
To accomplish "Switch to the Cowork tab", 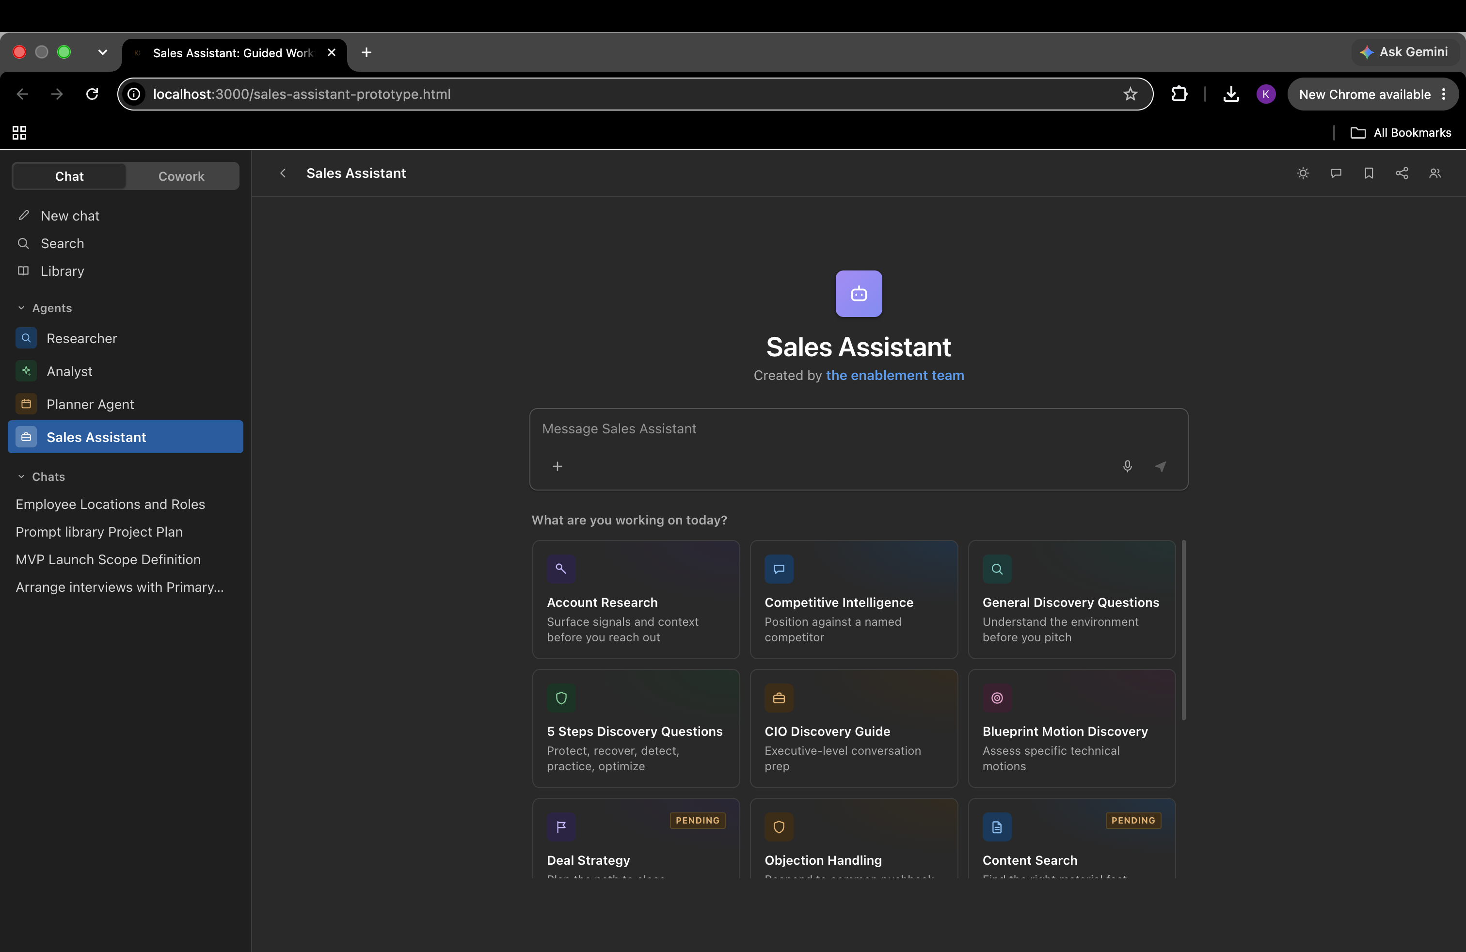I will (181, 176).
